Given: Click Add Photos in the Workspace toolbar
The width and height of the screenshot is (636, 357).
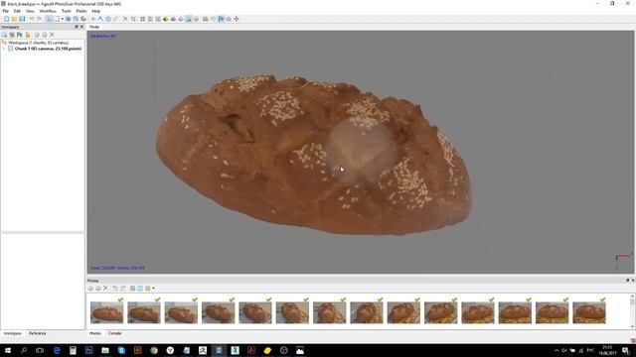Looking at the screenshot, I should (12, 35).
